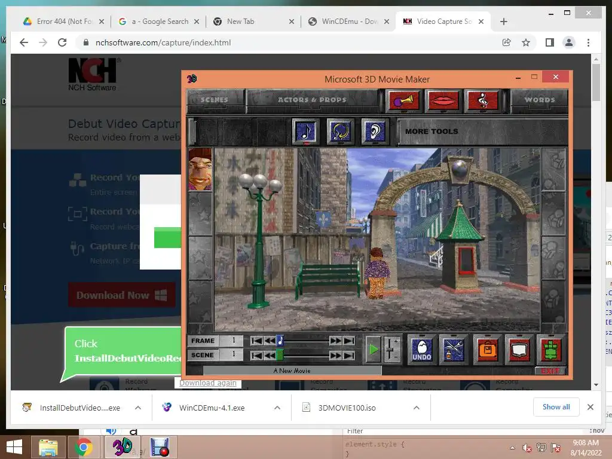Click the NCH Software logo
Screen dimensions: 612x459
tap(94, 75)
